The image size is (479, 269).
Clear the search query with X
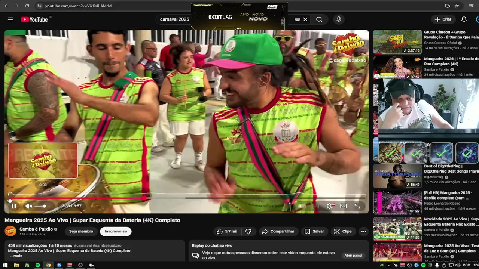click(305, 19)
